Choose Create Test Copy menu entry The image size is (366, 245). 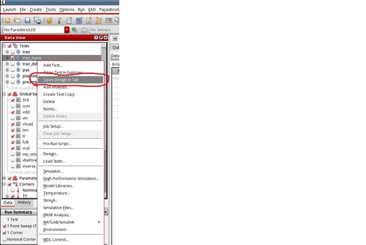pos(59,94)
